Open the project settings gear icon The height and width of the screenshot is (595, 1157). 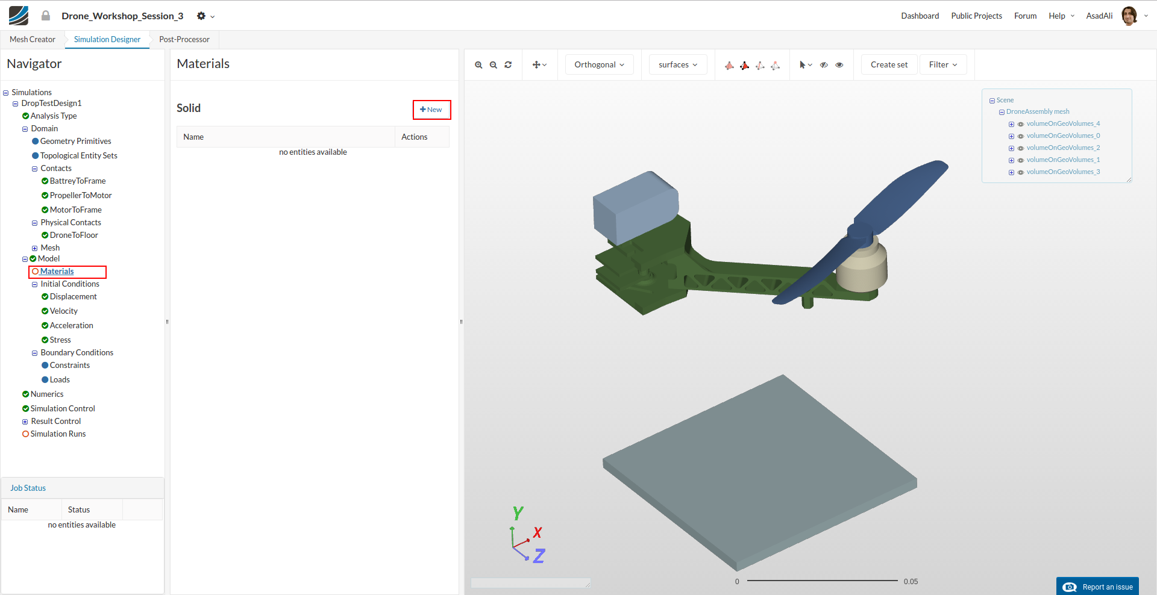(x=201, y=16)
